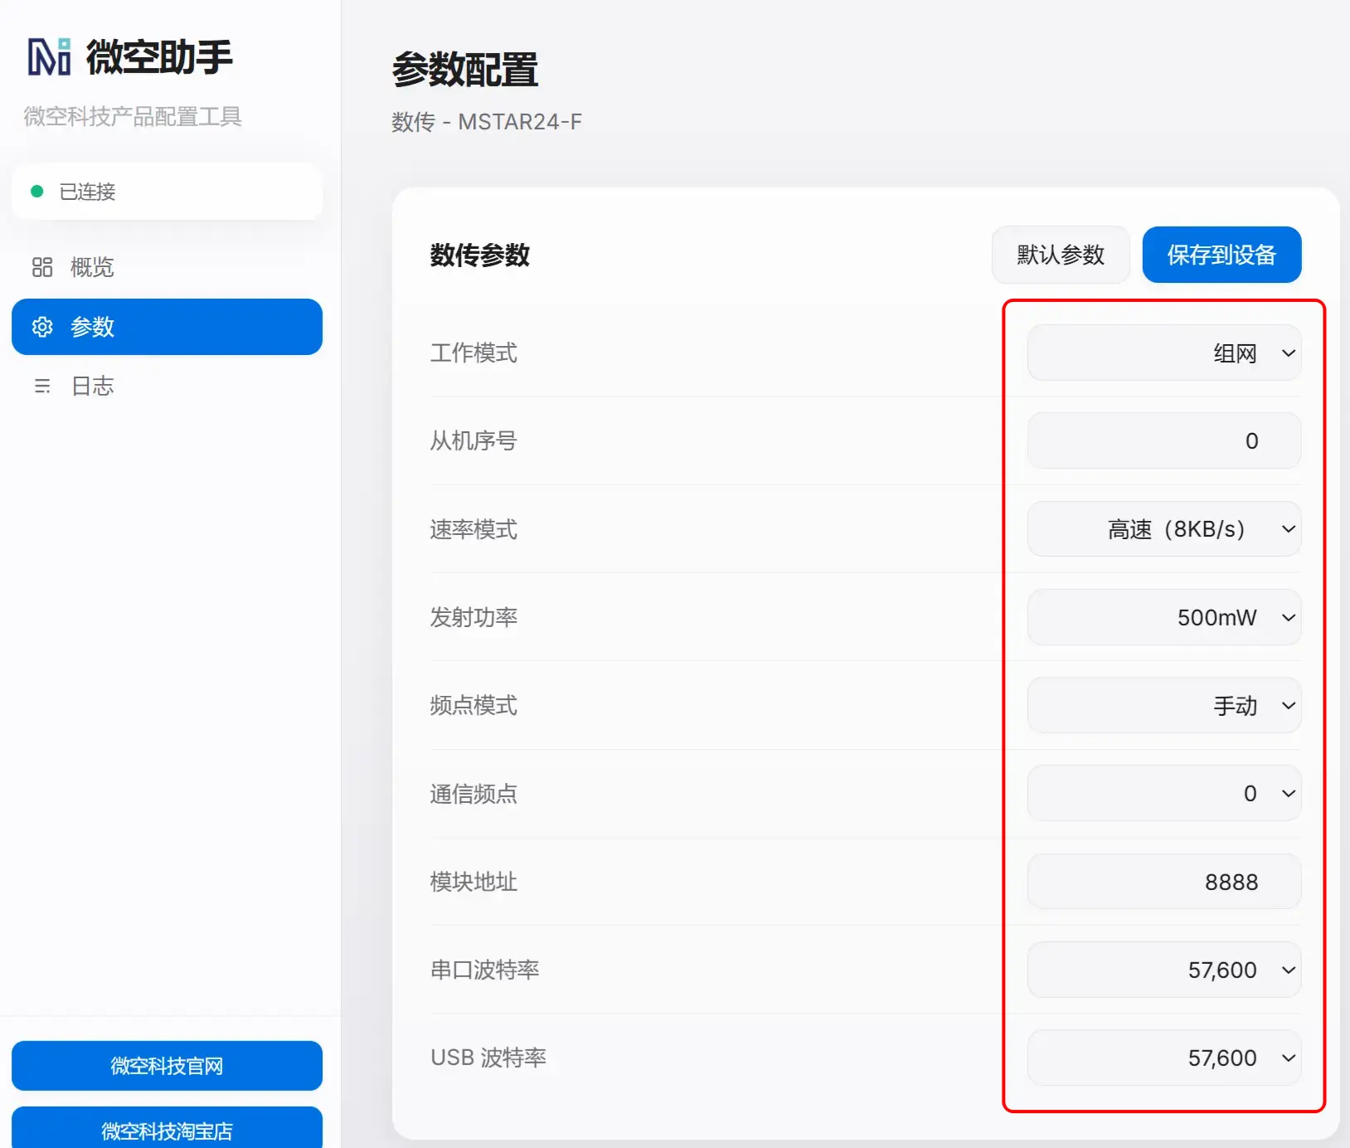
Task: Click the gear icon beside 参数
Action: [42, 327]
